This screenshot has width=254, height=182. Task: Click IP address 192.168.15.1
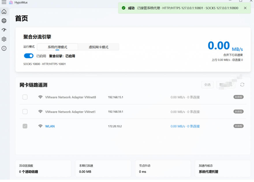(115, 97)
